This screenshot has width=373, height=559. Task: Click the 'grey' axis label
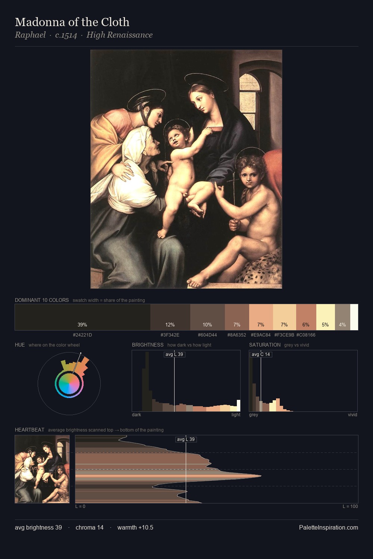[x=254, y=415]
